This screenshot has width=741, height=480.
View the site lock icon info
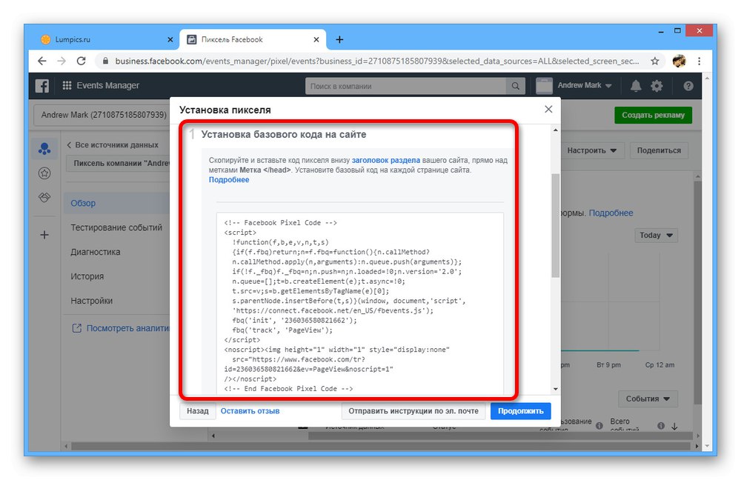[x=105, y=61]
